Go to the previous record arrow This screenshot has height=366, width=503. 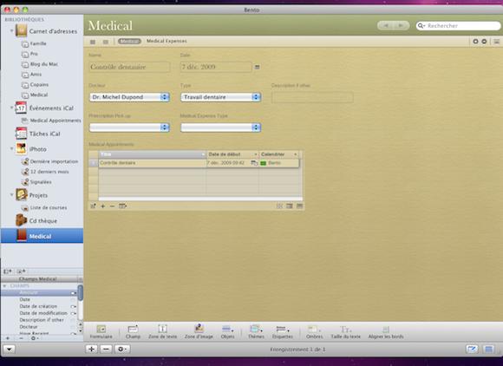(x=386, y=26)
